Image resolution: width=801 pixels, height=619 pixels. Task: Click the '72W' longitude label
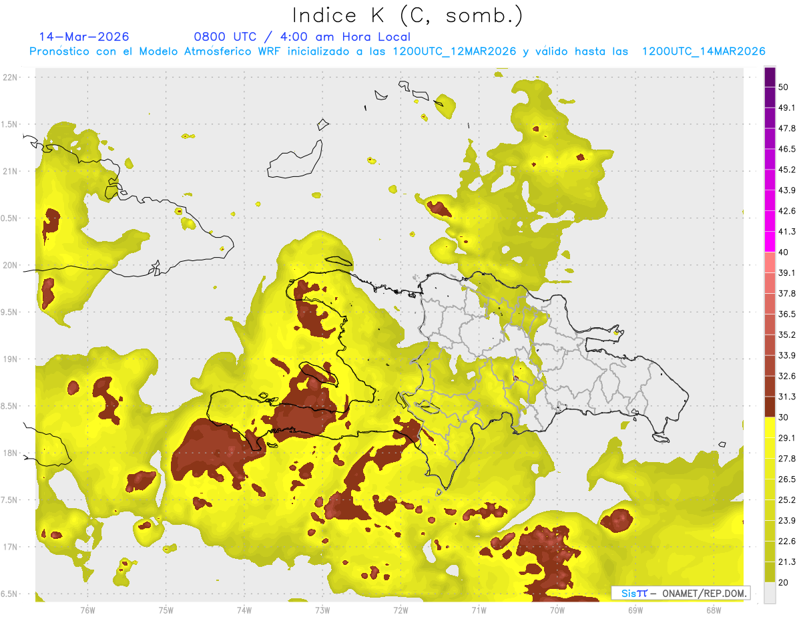pyautogui.click(x=400, y=610)
